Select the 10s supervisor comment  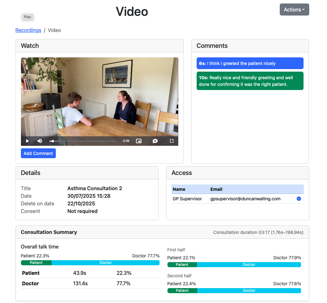pyautogui.click(x=250, y=81)
